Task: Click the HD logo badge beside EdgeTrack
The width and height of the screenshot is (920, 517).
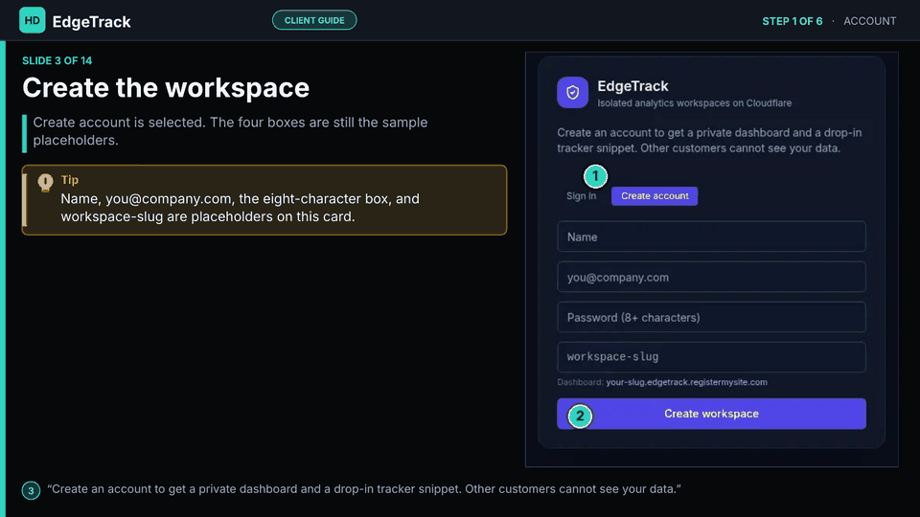Action: point(33,20)
